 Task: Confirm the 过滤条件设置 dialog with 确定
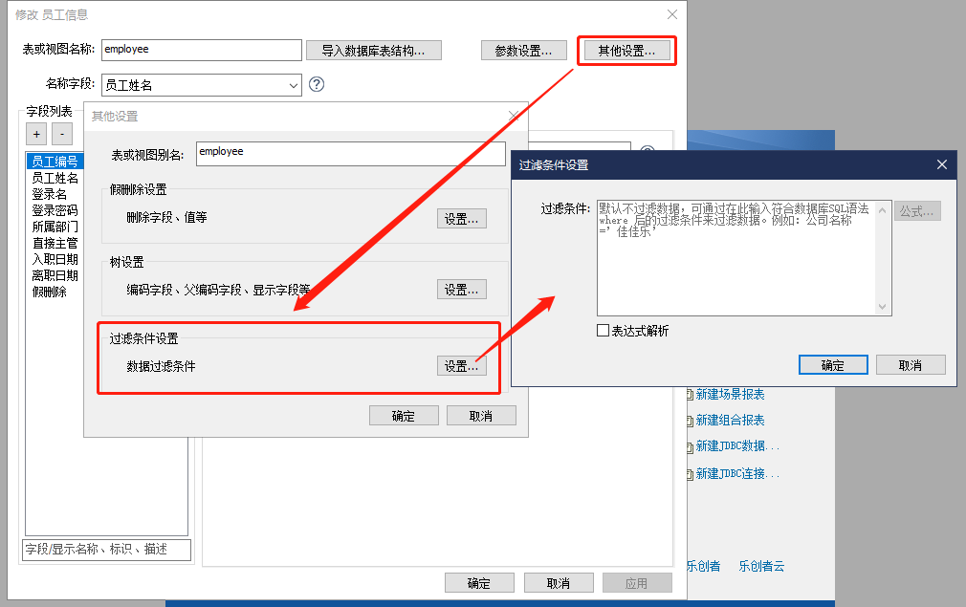pos(832,365)
